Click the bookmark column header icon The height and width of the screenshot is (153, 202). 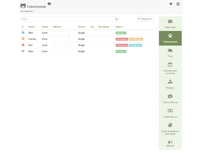[23, 27]
